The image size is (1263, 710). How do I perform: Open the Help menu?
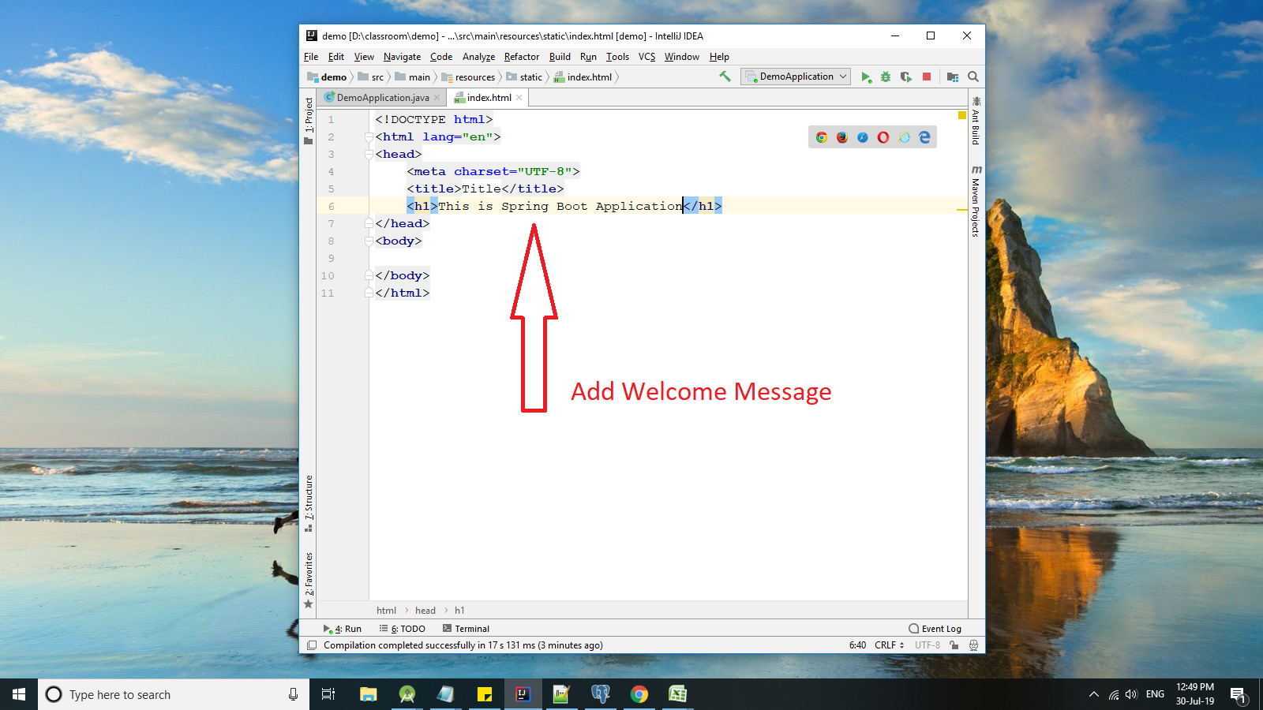[719, 57]
